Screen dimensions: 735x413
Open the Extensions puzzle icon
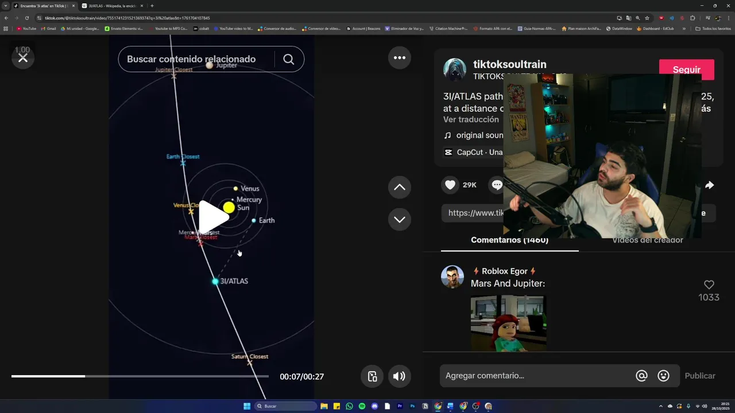pos(693,18)
